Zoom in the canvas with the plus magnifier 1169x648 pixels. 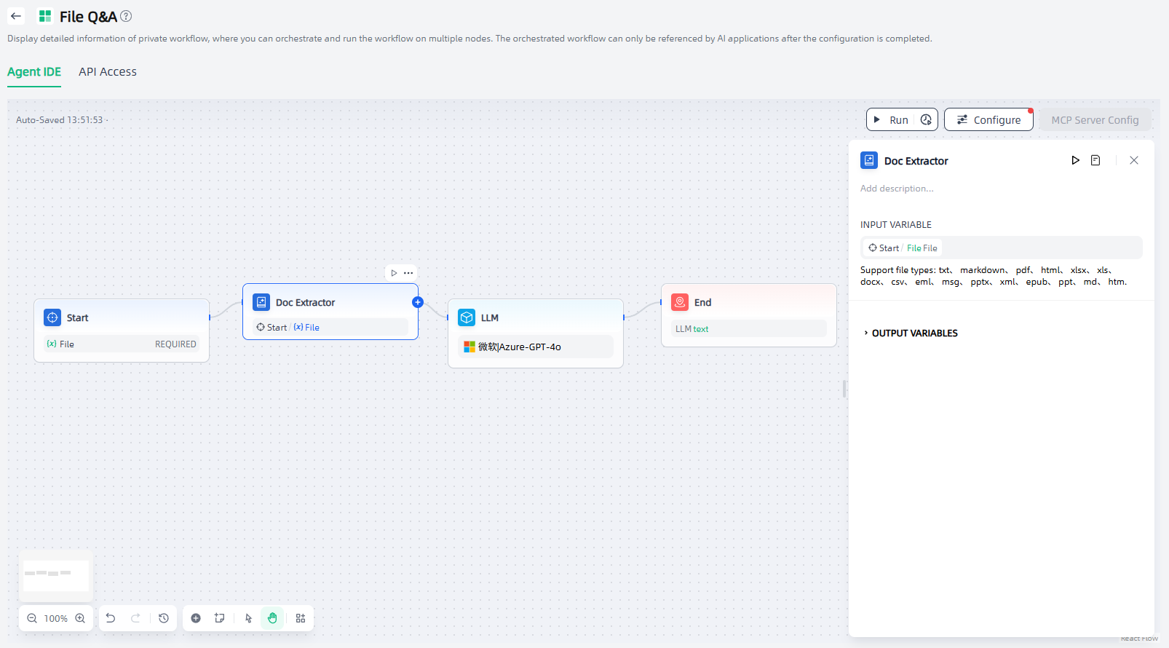click(x=80, y=618)
